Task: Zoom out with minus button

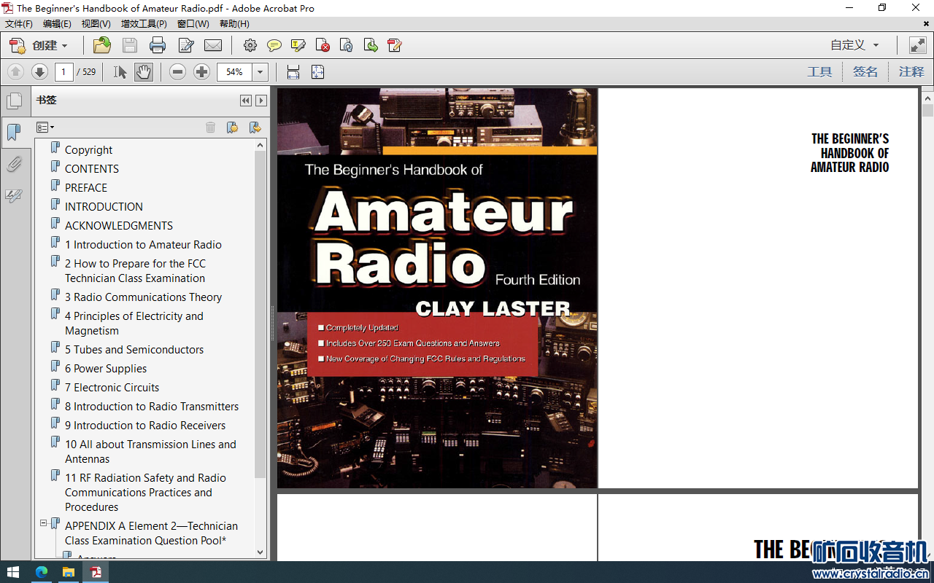Action: click(x=177, y=72)
